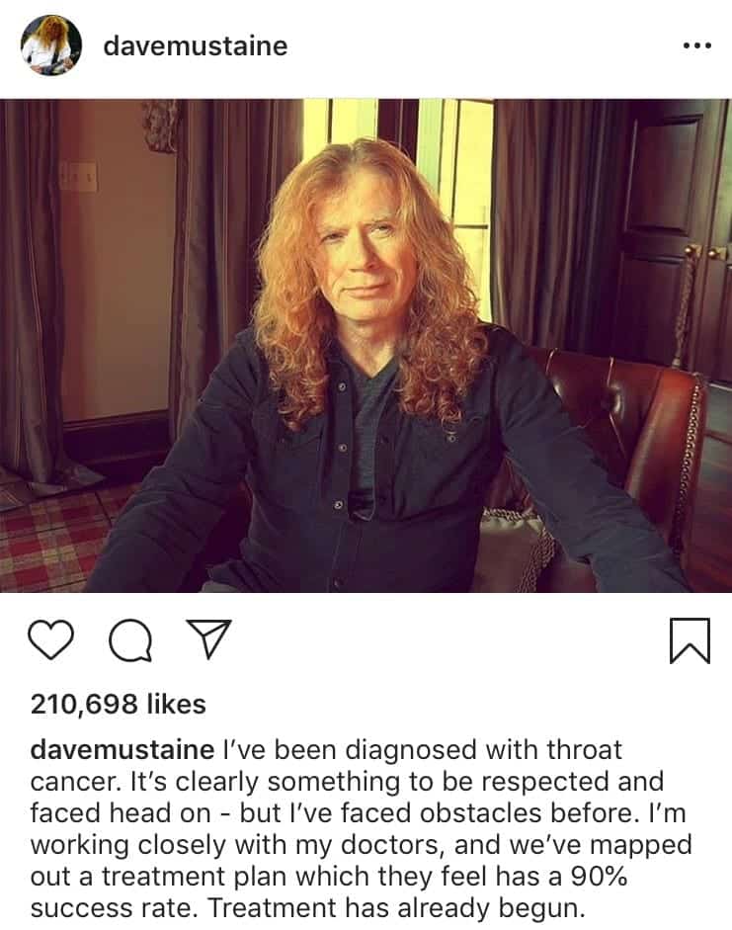Tap the caption text about the treatment plan
This screenshot has width=732, height=930.
coord(361,828)
